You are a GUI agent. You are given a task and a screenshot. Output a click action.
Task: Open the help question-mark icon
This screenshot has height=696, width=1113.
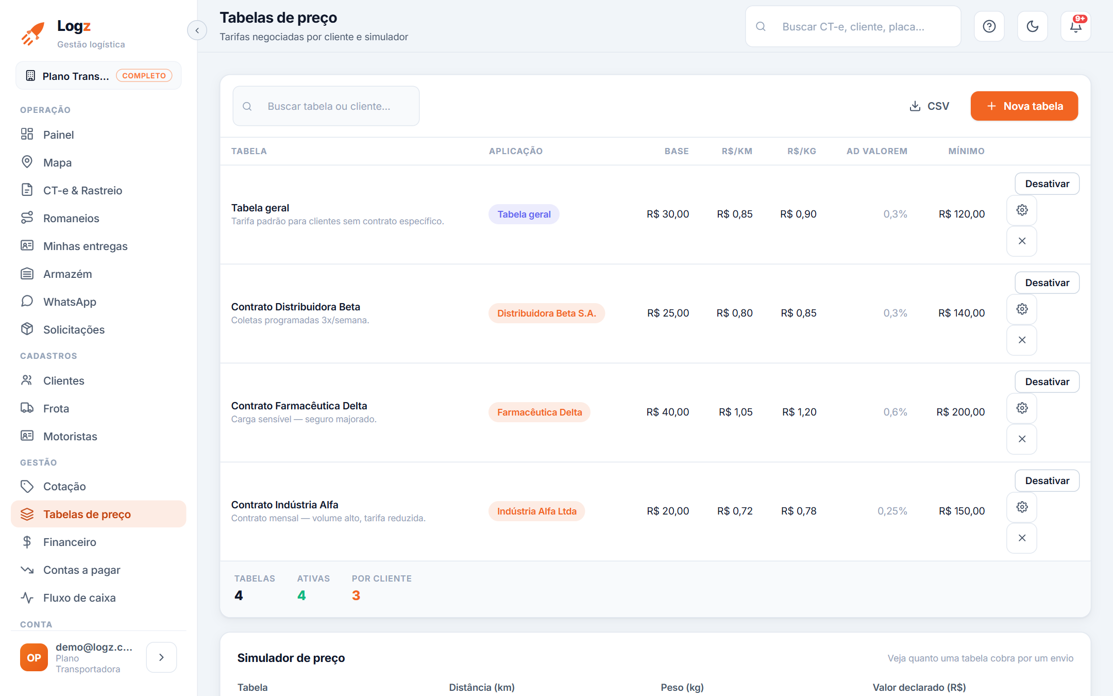tap(989, 26)
